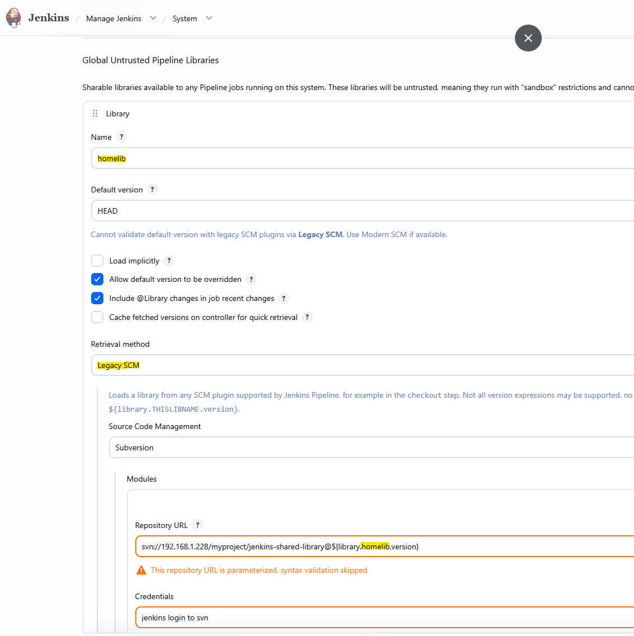Screen dimensions: 634x636
Task: Click the Modules section label
Action: click(x=141, y=479)
